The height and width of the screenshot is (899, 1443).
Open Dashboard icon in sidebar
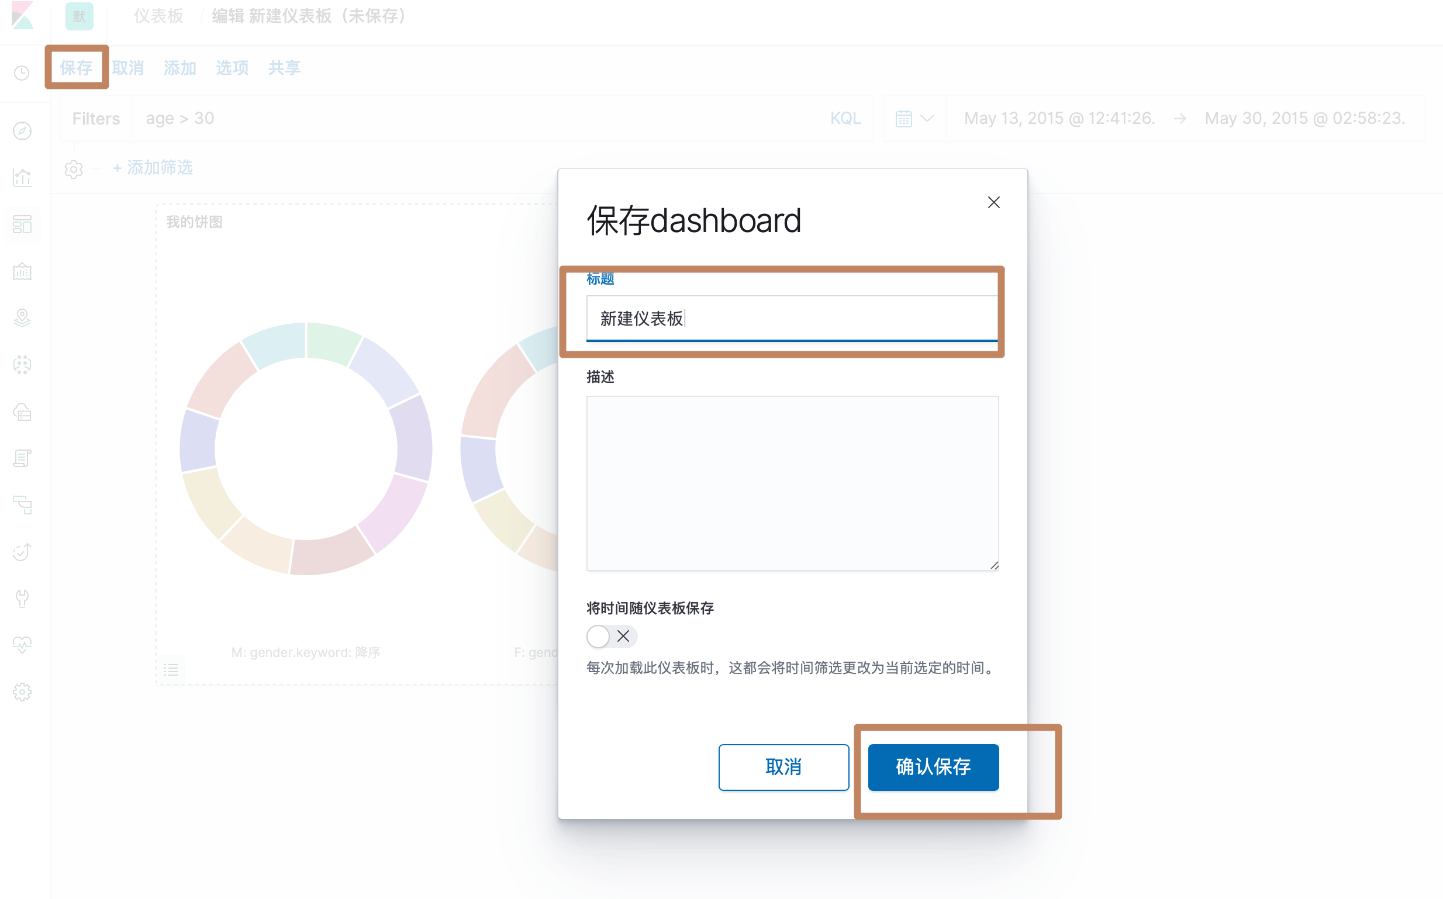(x=22, y=224)
